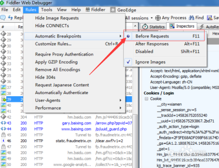Click the session 28 diamond icon
Viewport: 219px width, 168px height.
(x=3, y=34)
